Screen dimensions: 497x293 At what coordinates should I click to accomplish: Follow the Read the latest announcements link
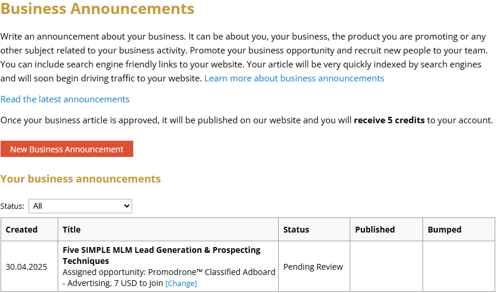[x=65, y=99]
